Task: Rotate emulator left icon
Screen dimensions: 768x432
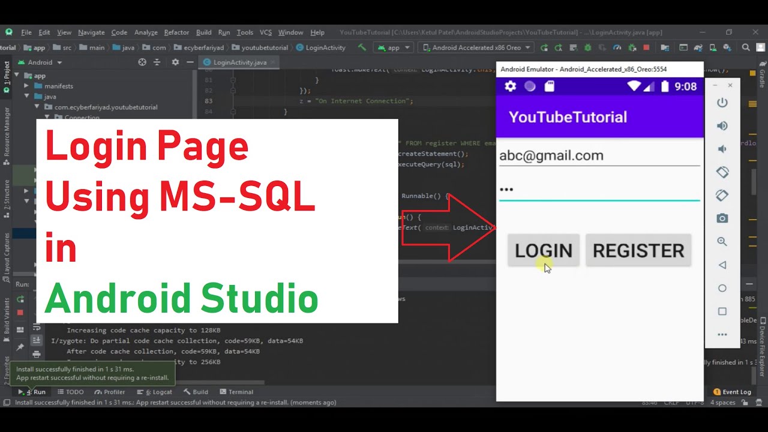Action: click(722, 172)
